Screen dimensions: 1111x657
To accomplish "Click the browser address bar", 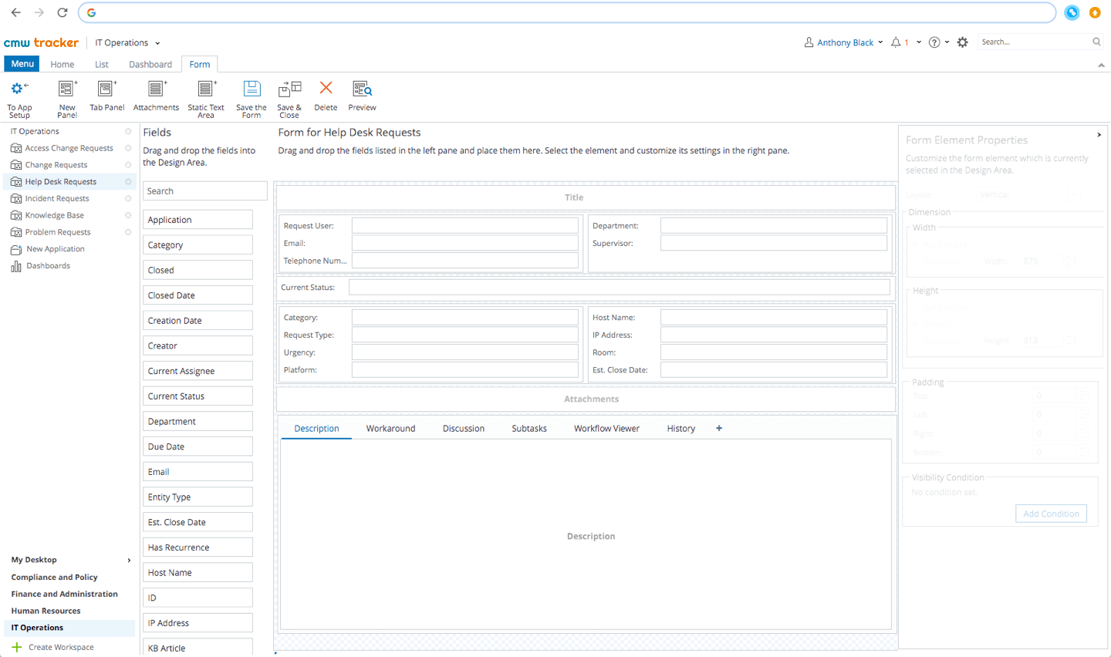I will [567, 12].
